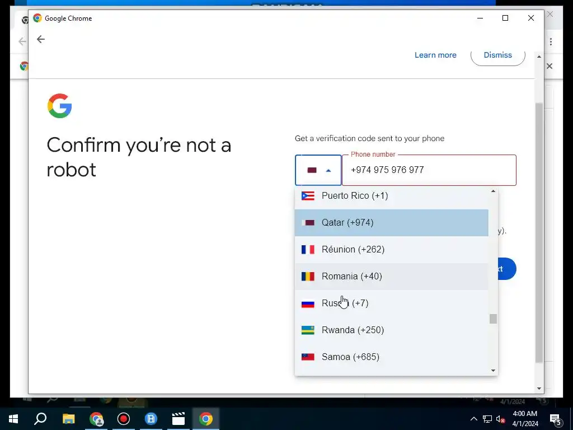Click the Romania flag icon

pyautogui.click(x=308, y=277)
